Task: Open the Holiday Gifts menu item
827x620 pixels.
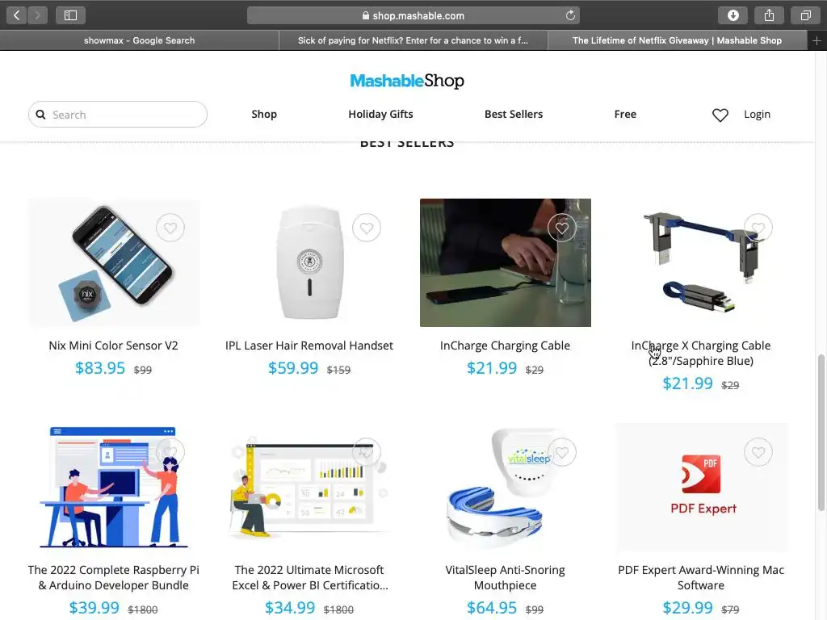Action: pos(380,114)
